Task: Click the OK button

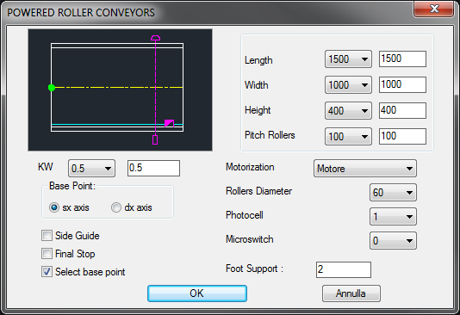Action: point(197,293)
